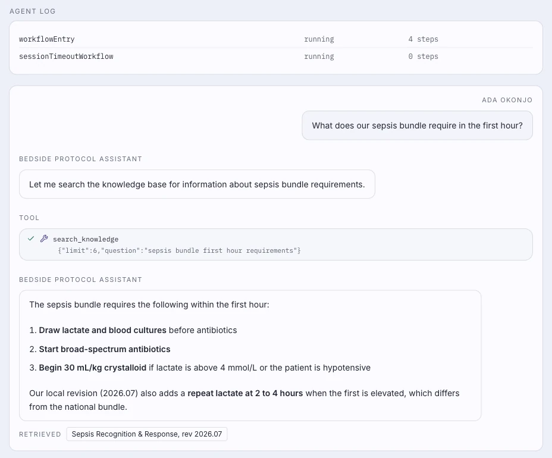The height and width of the screenshot is (458, 552).
Task: Select the user message about sepsis bundle
Action: coord(417,126)
